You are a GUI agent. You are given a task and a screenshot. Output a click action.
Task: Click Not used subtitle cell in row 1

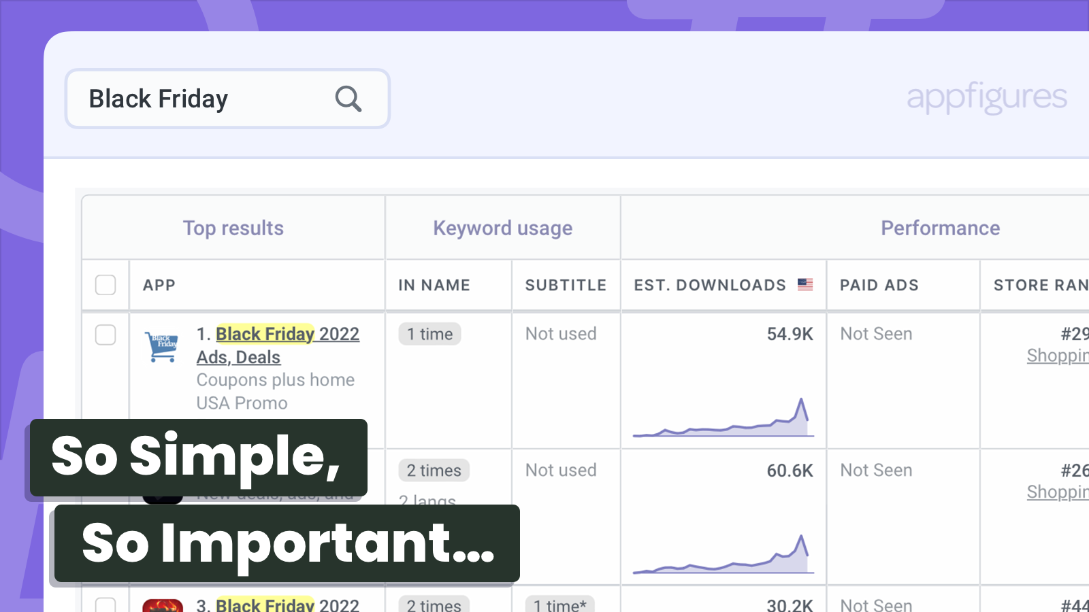point(561,334)
